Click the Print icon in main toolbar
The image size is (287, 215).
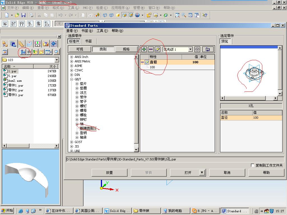point(31,15)
